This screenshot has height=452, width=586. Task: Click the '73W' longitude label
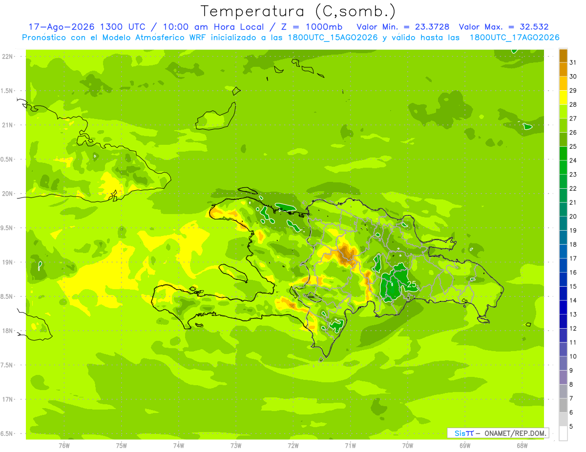236,445
